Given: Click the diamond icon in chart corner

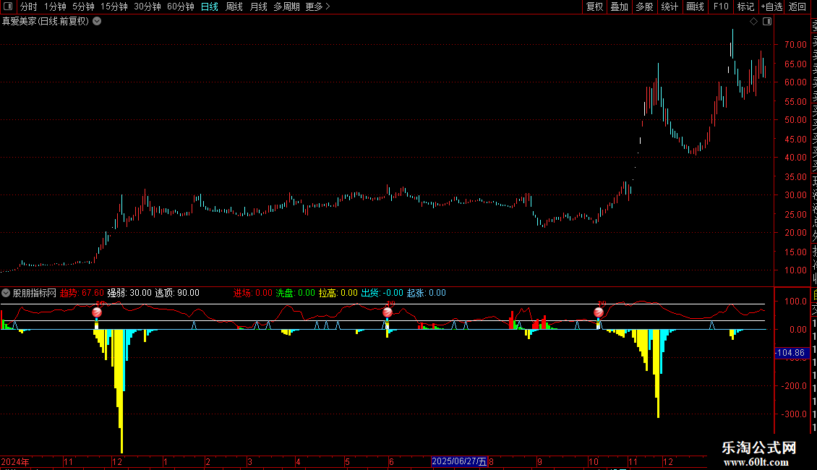Looking at the screenshot, I should [753, 22].
